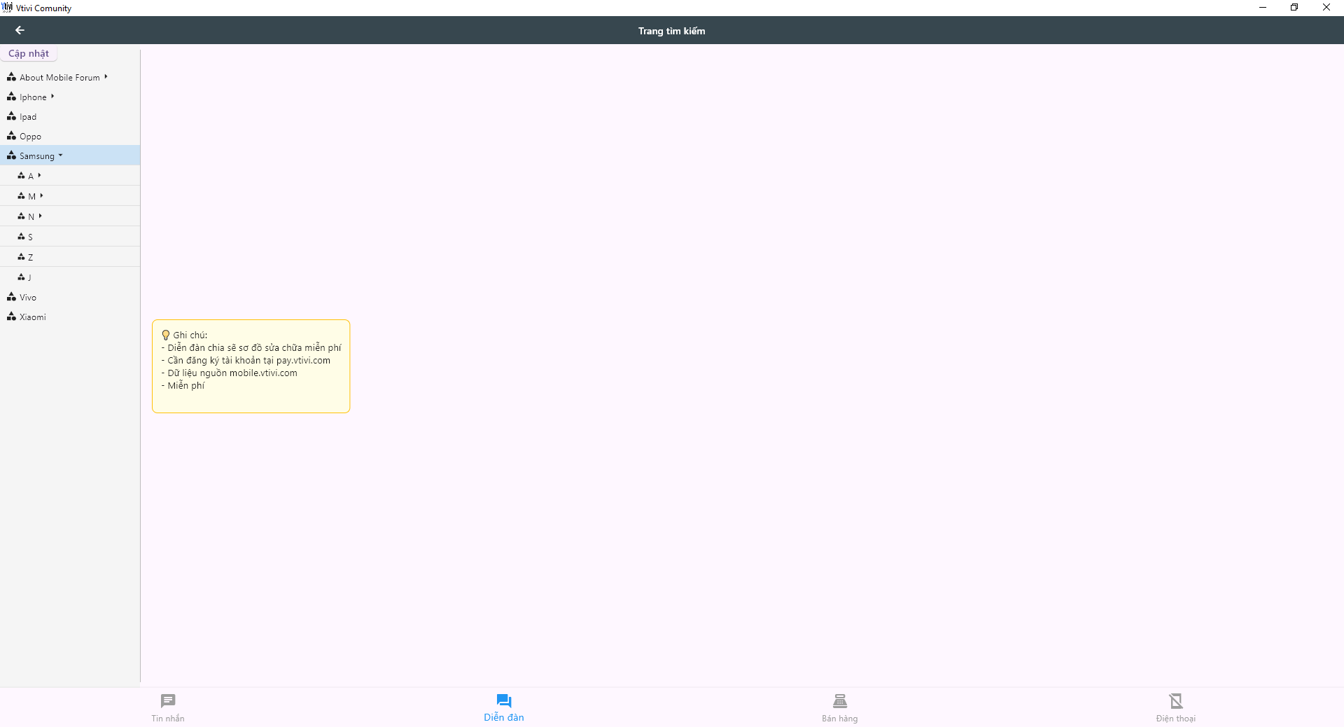Viewport: 1344px width, 727px height.
Task: Click the lightbulb icon in Ghi chú note
Action: (166, 335)
